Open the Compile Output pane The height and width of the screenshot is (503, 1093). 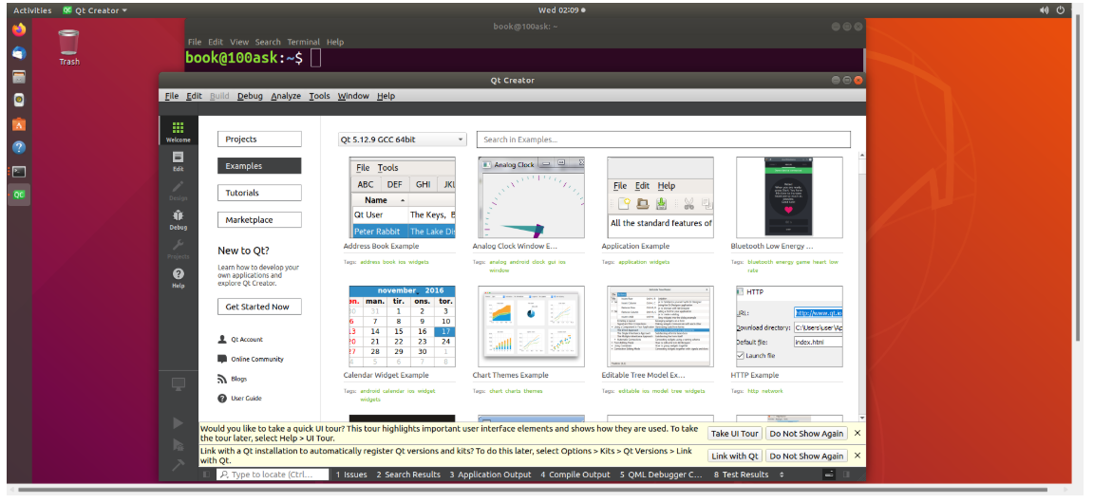[575, 475]
